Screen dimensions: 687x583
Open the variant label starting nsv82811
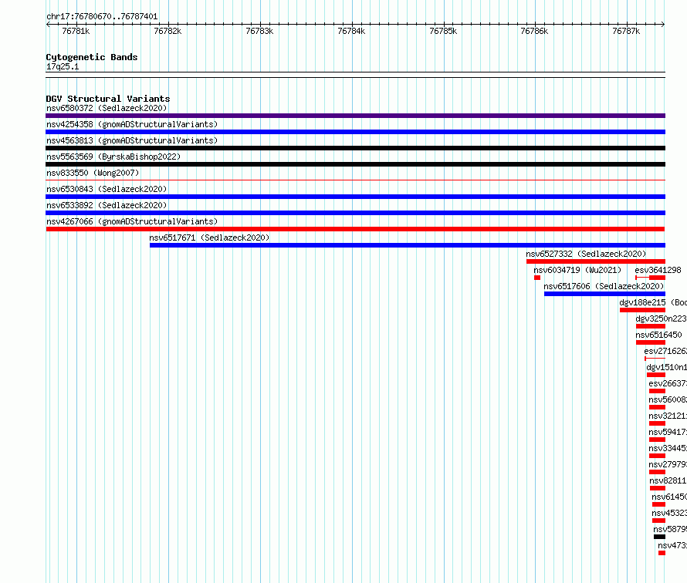(668, 480)
